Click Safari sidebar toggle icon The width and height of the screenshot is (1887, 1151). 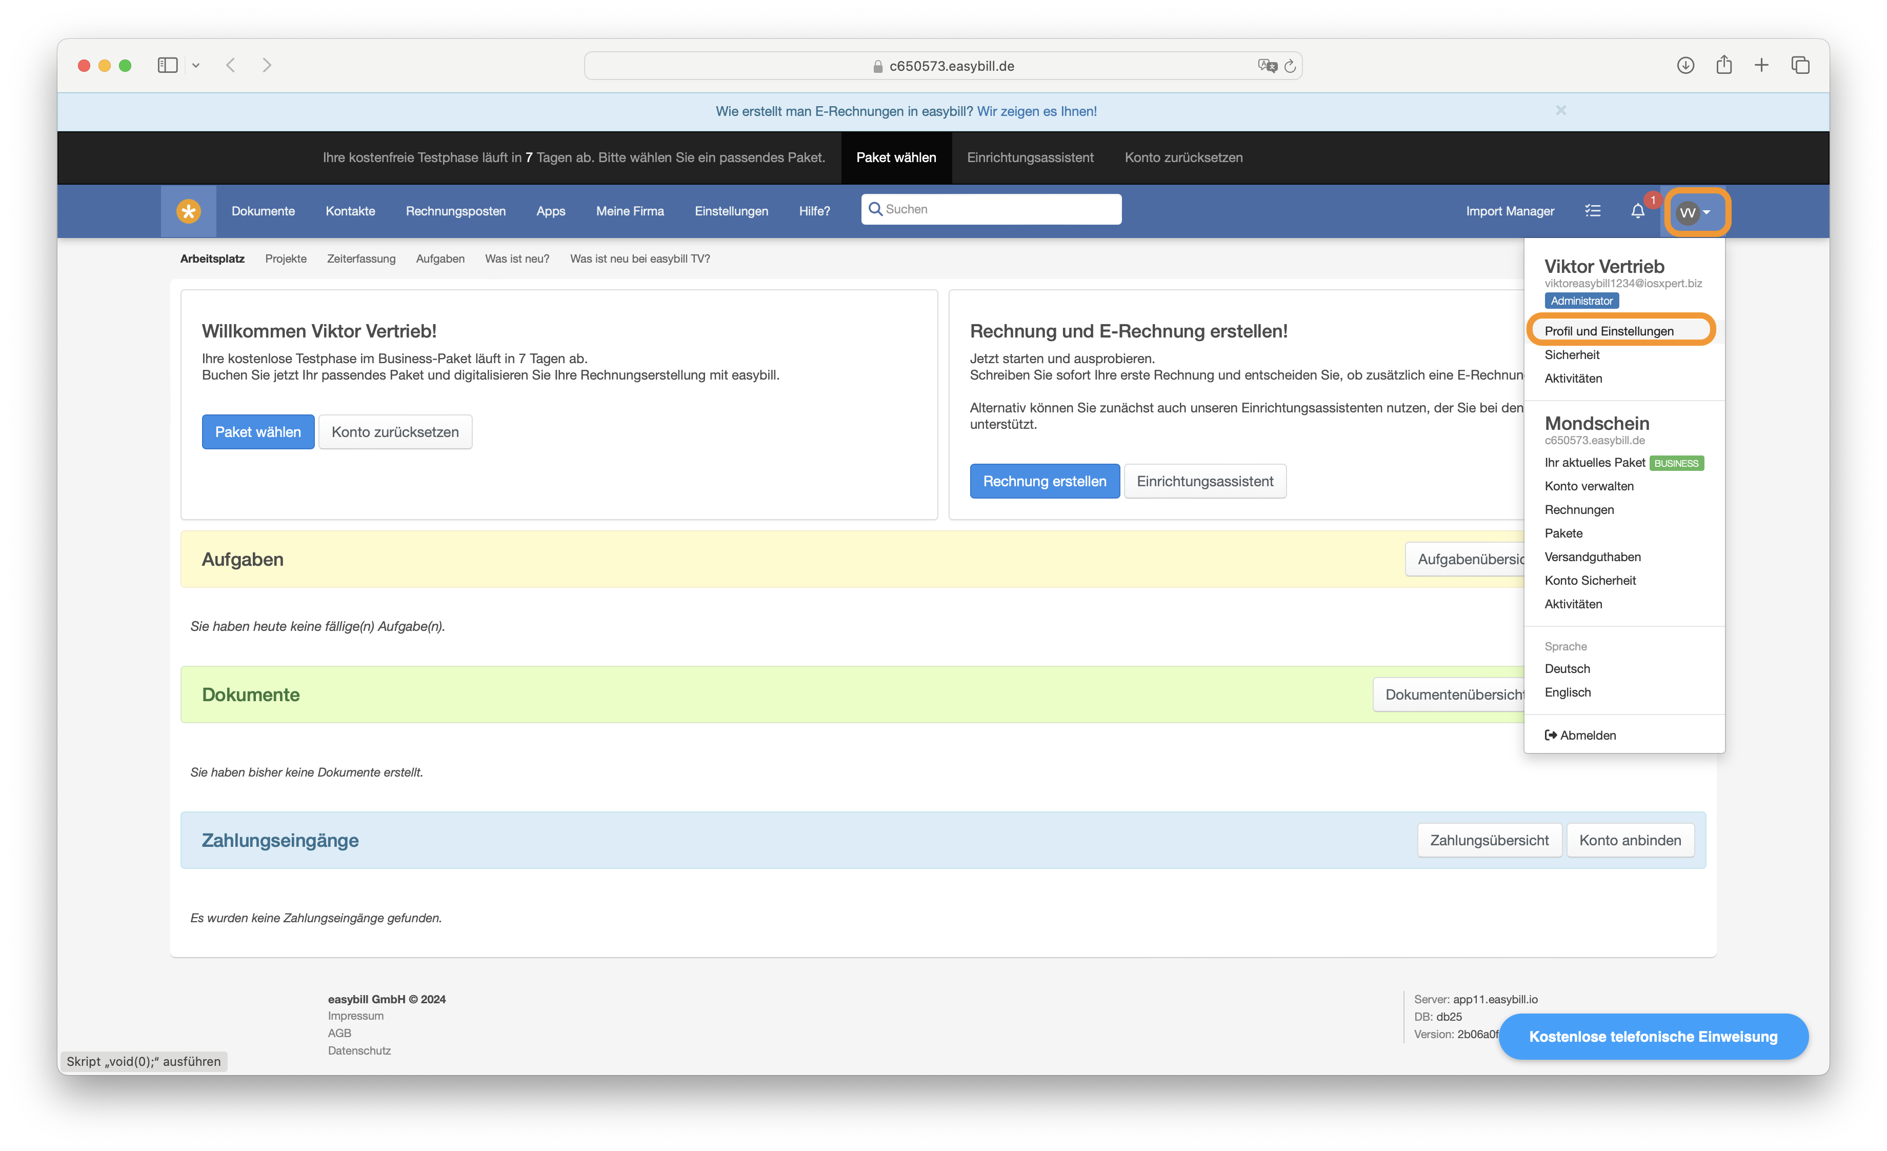click(167, 65)
